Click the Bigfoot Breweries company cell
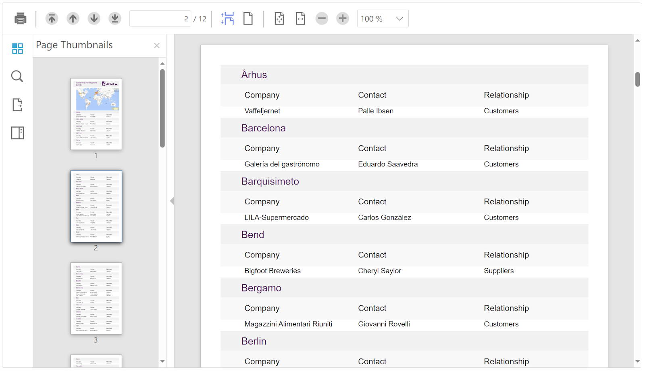Screen dimensions: 645x371 (x=273, y=271)
